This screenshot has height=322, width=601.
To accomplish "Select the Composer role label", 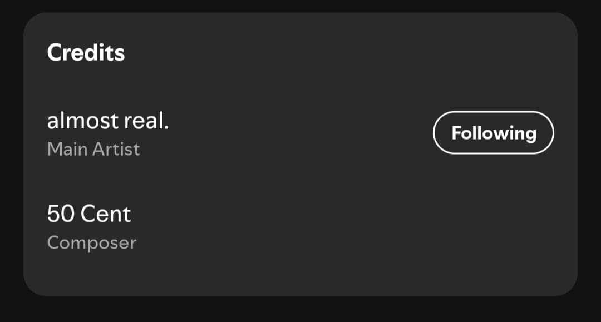I will click(92, 243).
